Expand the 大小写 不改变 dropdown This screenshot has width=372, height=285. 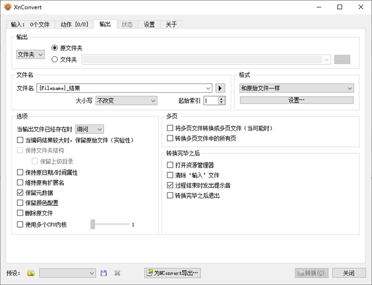pos(126,101)
